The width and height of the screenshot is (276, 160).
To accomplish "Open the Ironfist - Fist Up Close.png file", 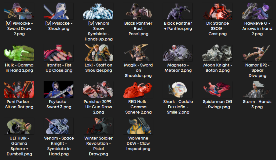I will point(59,53).
